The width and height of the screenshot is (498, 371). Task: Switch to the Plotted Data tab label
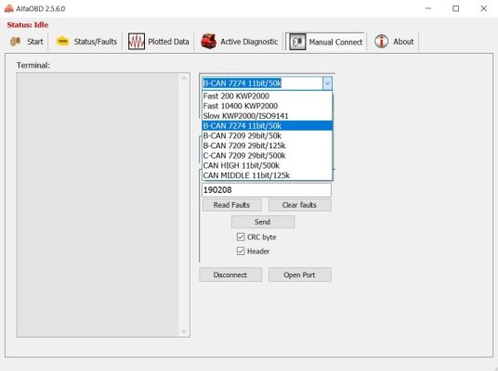(x=168, y=42)
